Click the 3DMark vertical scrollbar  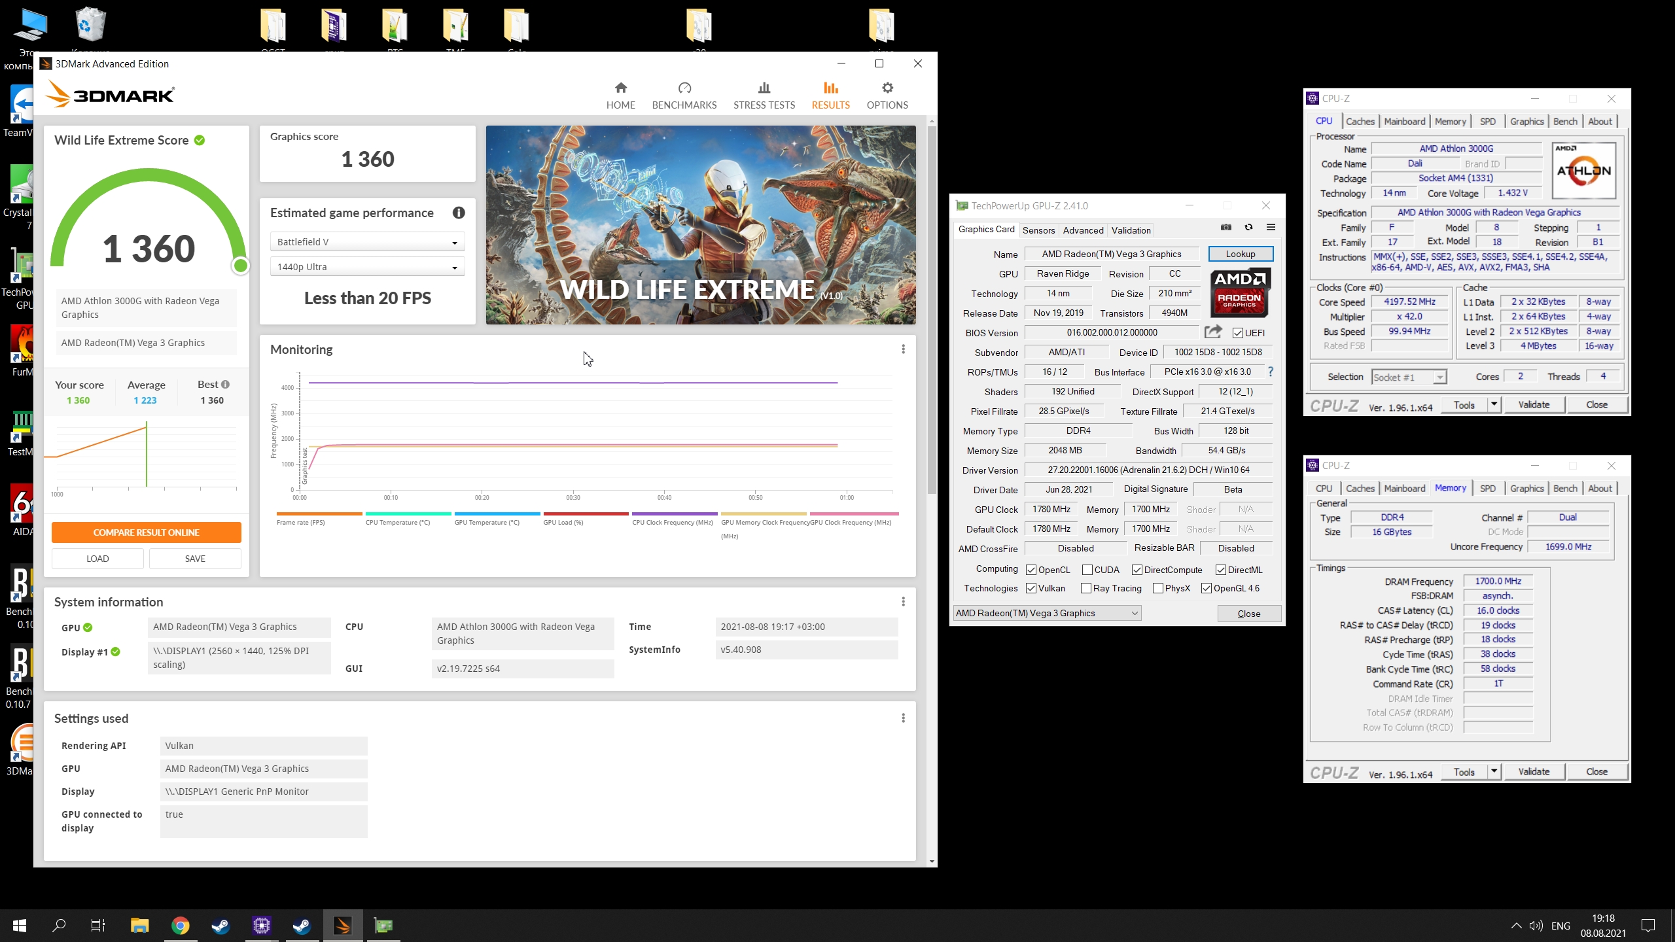click(x=932, y=311)
